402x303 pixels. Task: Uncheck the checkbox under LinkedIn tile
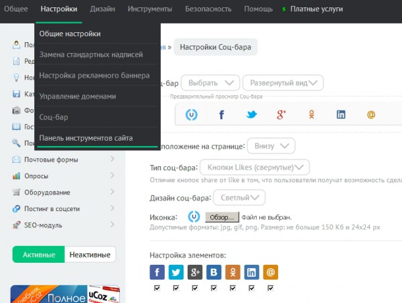coord(251,288)
